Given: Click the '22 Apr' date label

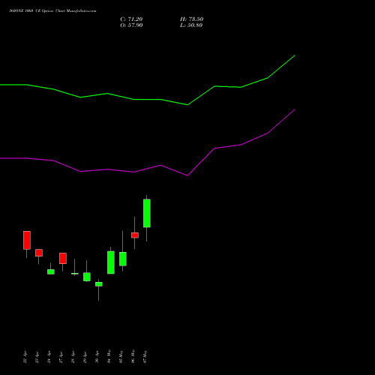Looking at the screenshot, I should [x=25, y=357].
